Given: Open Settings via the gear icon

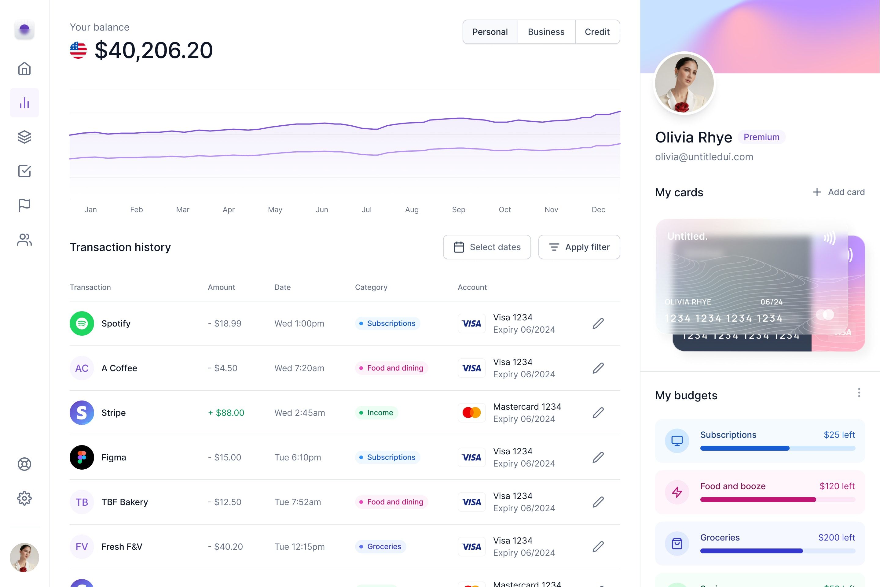Looking at the screenshot, I should [x=24, y=498].
